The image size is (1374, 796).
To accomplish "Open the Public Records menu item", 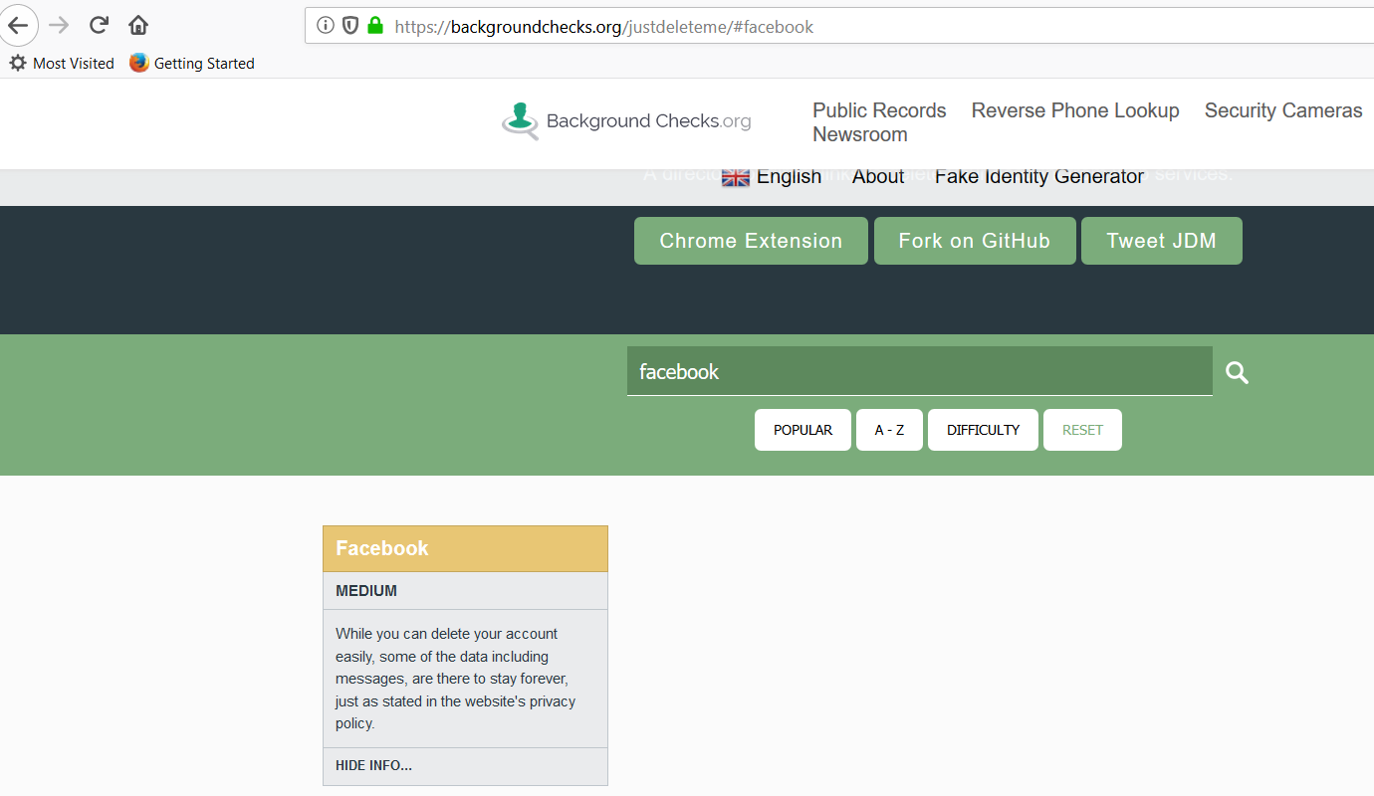I will click(879, 110).
